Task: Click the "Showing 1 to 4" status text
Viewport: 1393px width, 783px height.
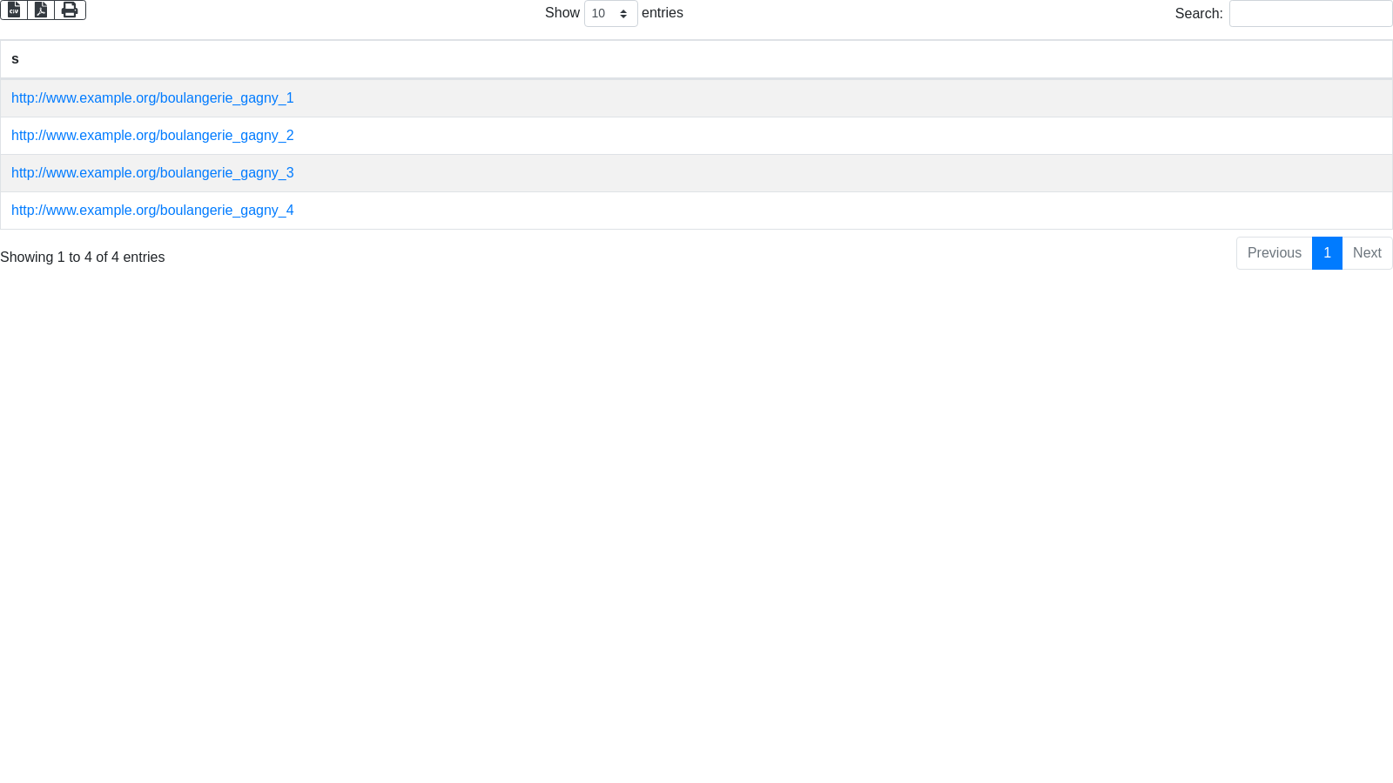Action: (83, 258)
